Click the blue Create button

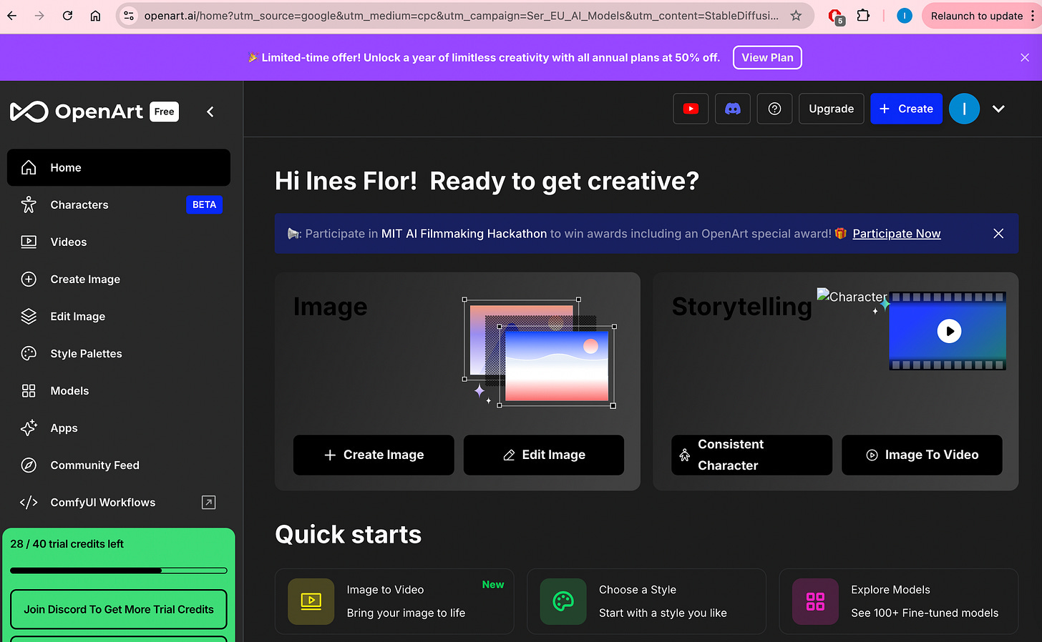[906, 109]
